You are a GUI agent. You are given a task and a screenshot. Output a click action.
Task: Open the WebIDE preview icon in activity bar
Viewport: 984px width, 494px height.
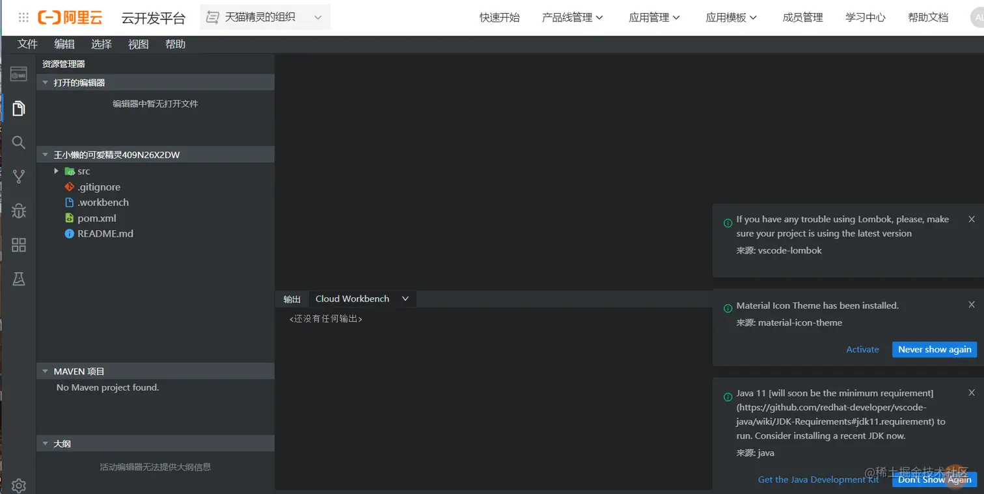19,75
